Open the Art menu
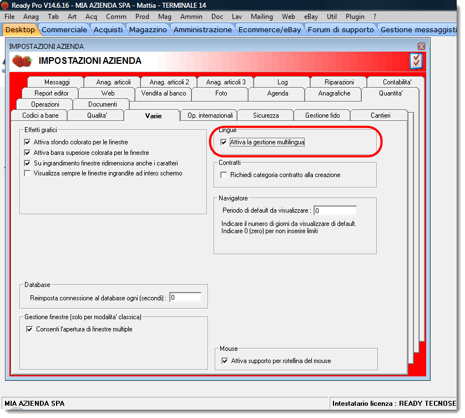Screen dimensions: 465x418 [x=72, y=17]
